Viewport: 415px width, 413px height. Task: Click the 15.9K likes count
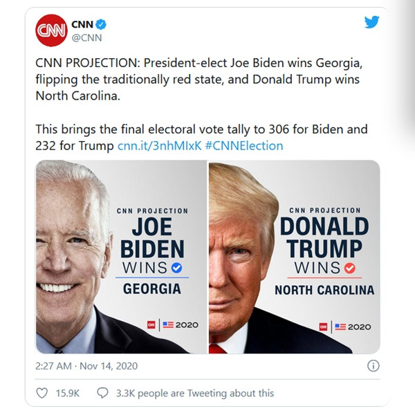click(x=67, y=393)
